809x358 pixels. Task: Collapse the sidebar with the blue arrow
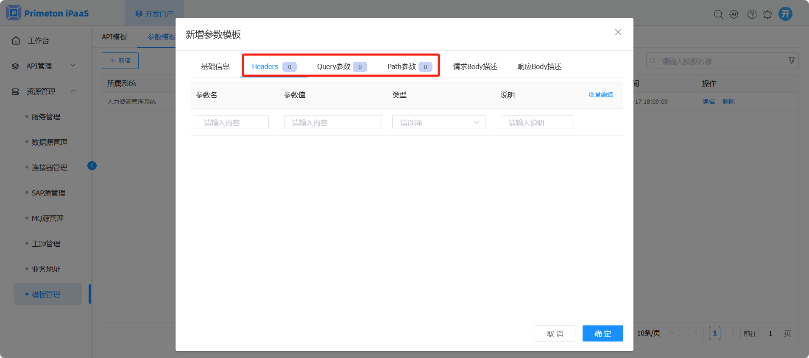click(92, 165)
